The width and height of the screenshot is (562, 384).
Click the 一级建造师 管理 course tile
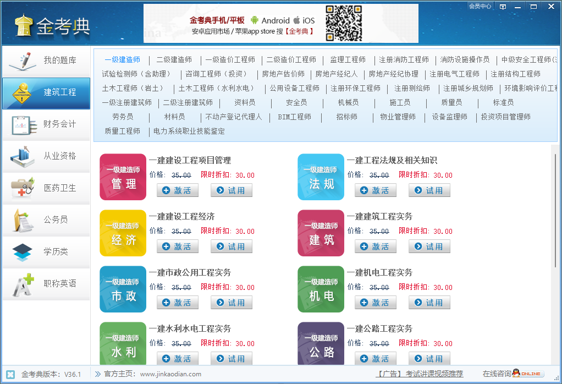point(123,177)
